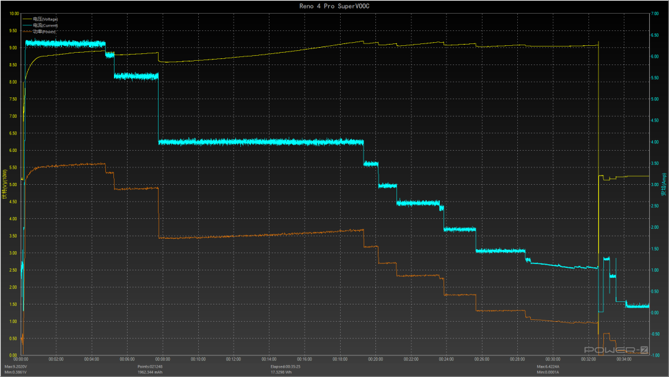This screenshot has width=669, height=377.
Task: Click the Points:021248 readout
Action: (150, 366)
